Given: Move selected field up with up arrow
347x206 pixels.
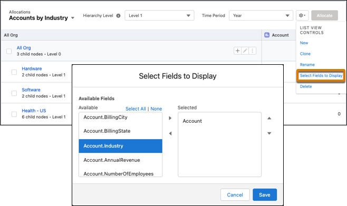Looking at the screenshot, I should point(269,118).
